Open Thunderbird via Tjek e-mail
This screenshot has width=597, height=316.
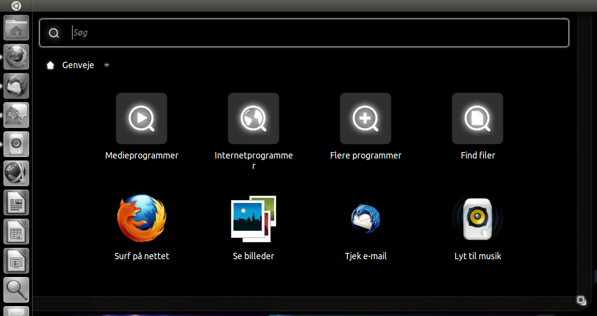366,218
